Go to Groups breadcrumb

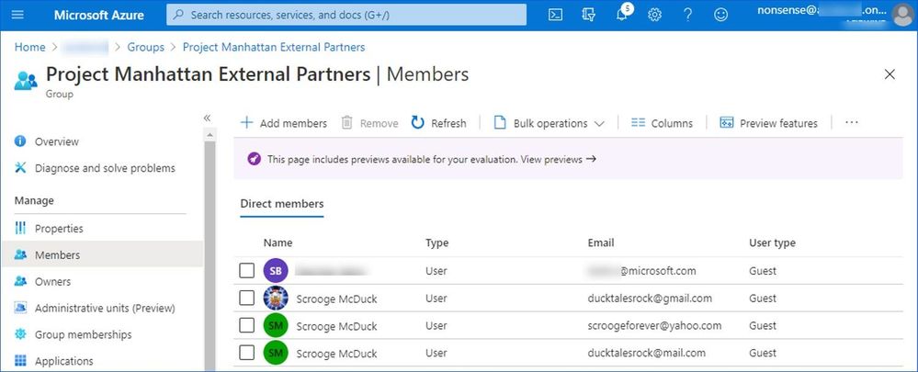tap(146, 48)
